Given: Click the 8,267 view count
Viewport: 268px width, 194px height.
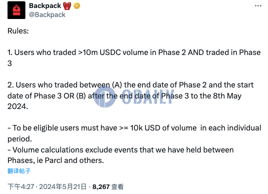Looking at the screenshot, I should [101, 187].
